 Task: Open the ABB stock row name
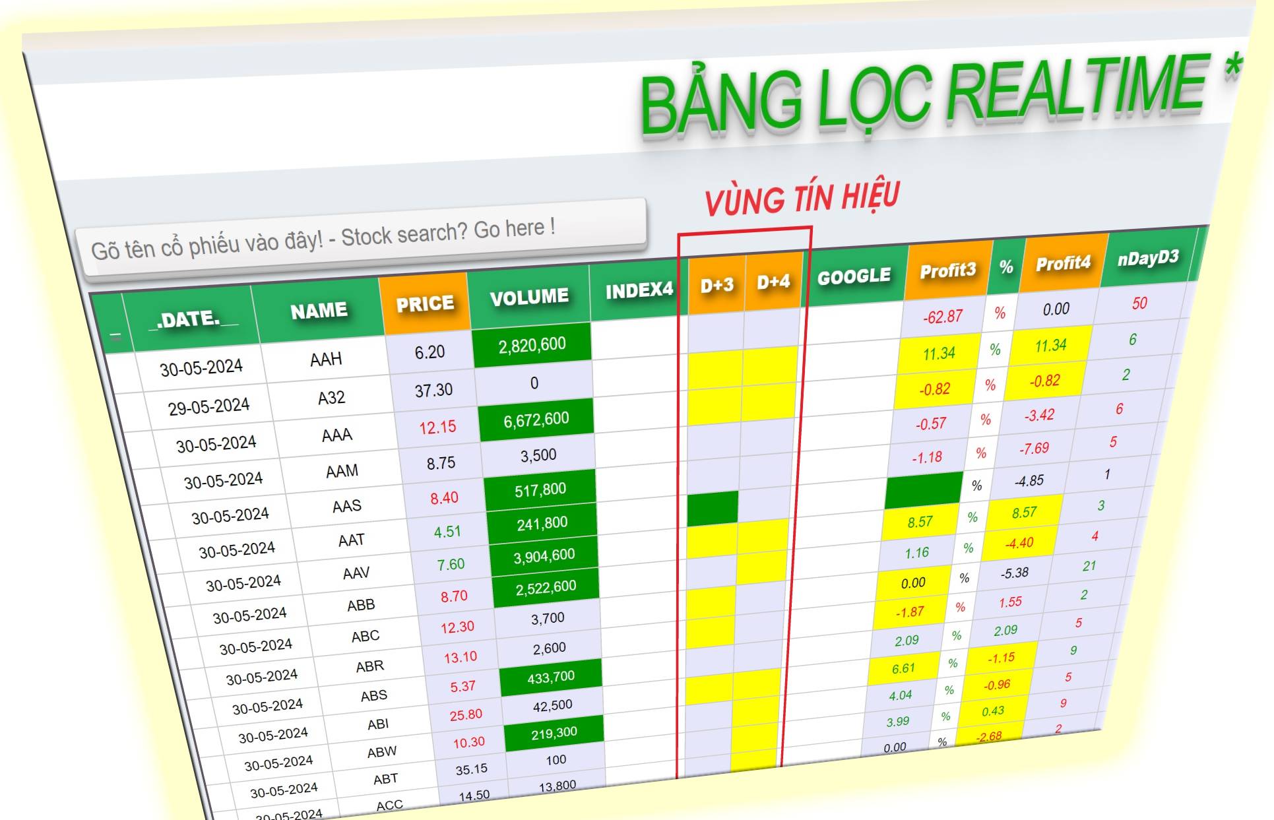pyautogui.click(x=361, y=605)
